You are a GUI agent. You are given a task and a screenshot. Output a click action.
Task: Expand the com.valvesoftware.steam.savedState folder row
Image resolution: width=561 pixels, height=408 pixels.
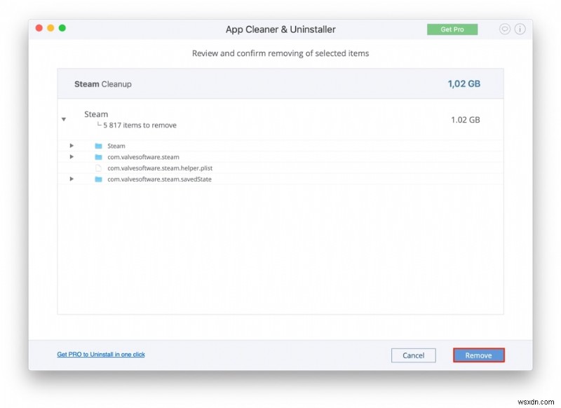pos(72,179)
